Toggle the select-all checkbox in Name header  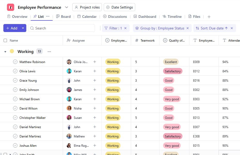[5, 40]
